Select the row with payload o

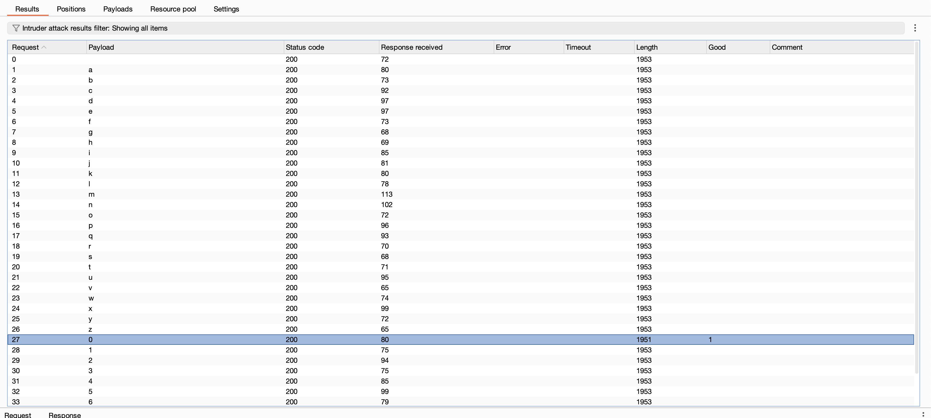pos(461,215)
